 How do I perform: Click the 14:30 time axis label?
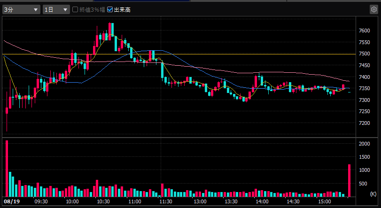(x=293, y=201)
